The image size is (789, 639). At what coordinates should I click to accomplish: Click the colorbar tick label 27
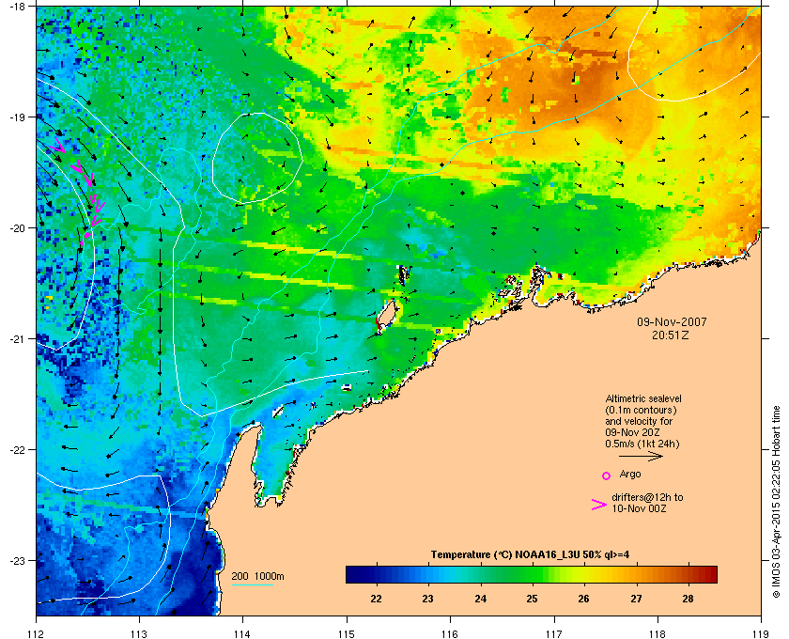(637, 600)
